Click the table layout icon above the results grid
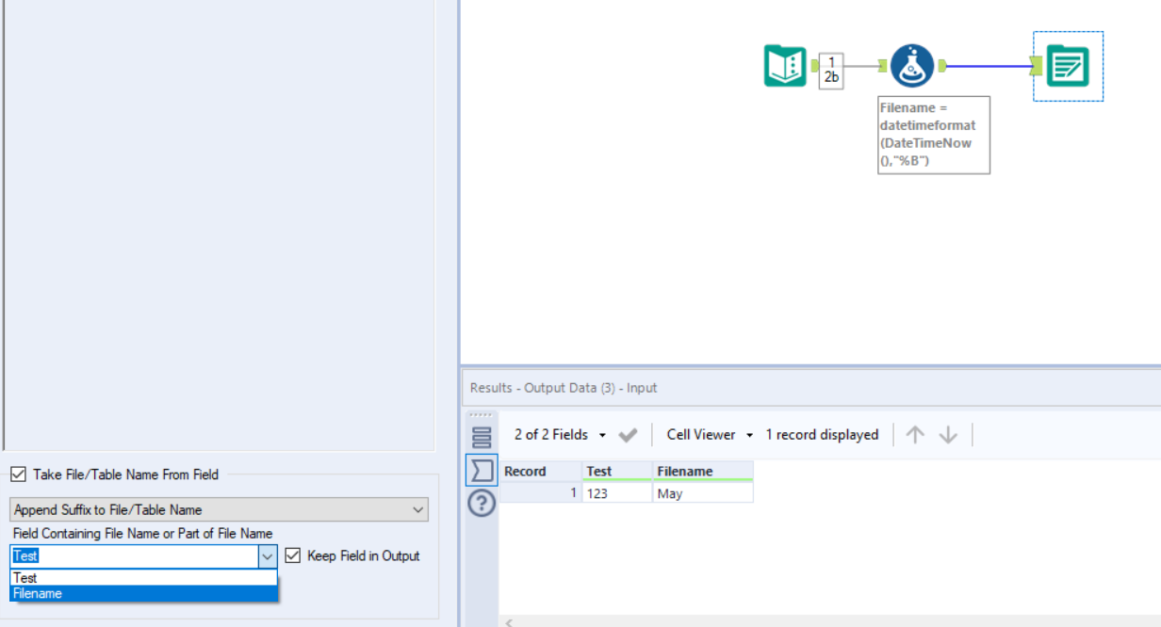This screenshot has height=627, width=1161. coord(481,435)
